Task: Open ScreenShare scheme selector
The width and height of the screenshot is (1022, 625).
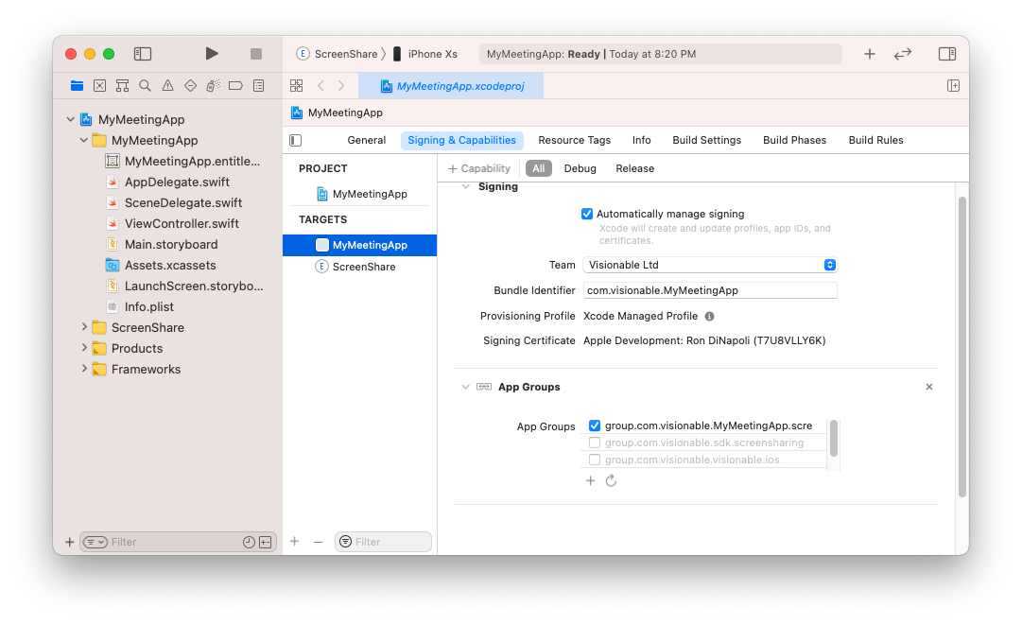Action: point(337,54)
